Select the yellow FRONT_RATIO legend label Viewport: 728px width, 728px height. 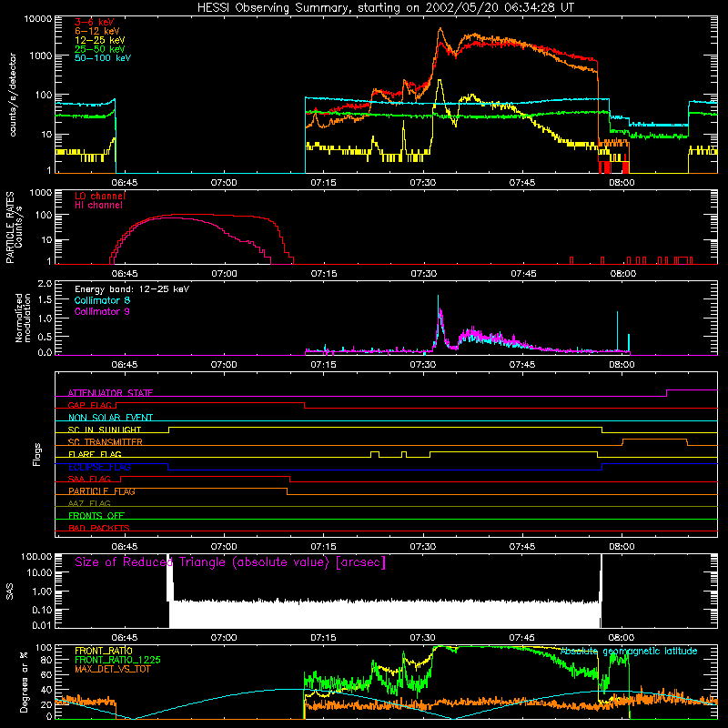pos(104,651)
